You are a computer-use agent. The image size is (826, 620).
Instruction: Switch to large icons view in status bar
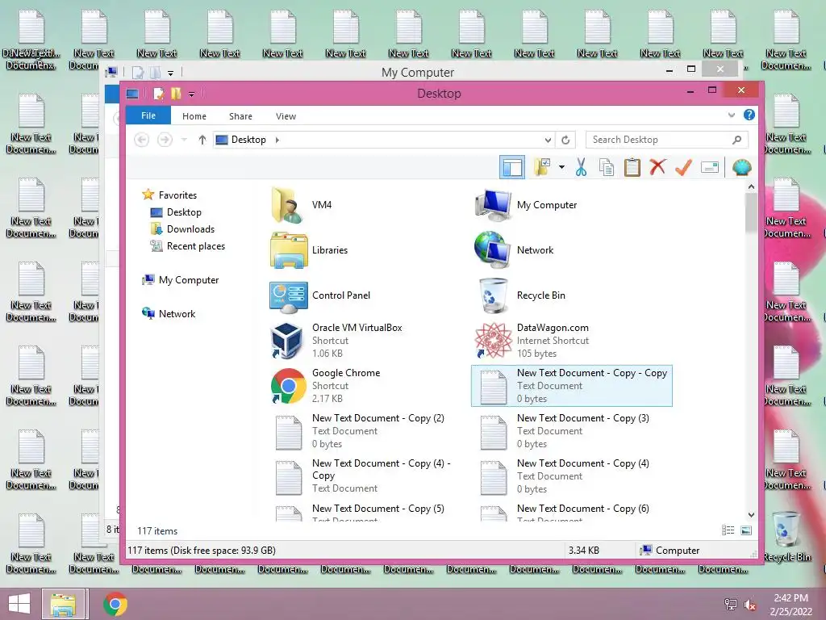point(746,530)
